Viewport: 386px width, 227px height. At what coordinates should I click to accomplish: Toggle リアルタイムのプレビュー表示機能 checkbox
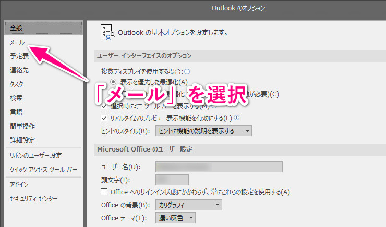point(104,118)
